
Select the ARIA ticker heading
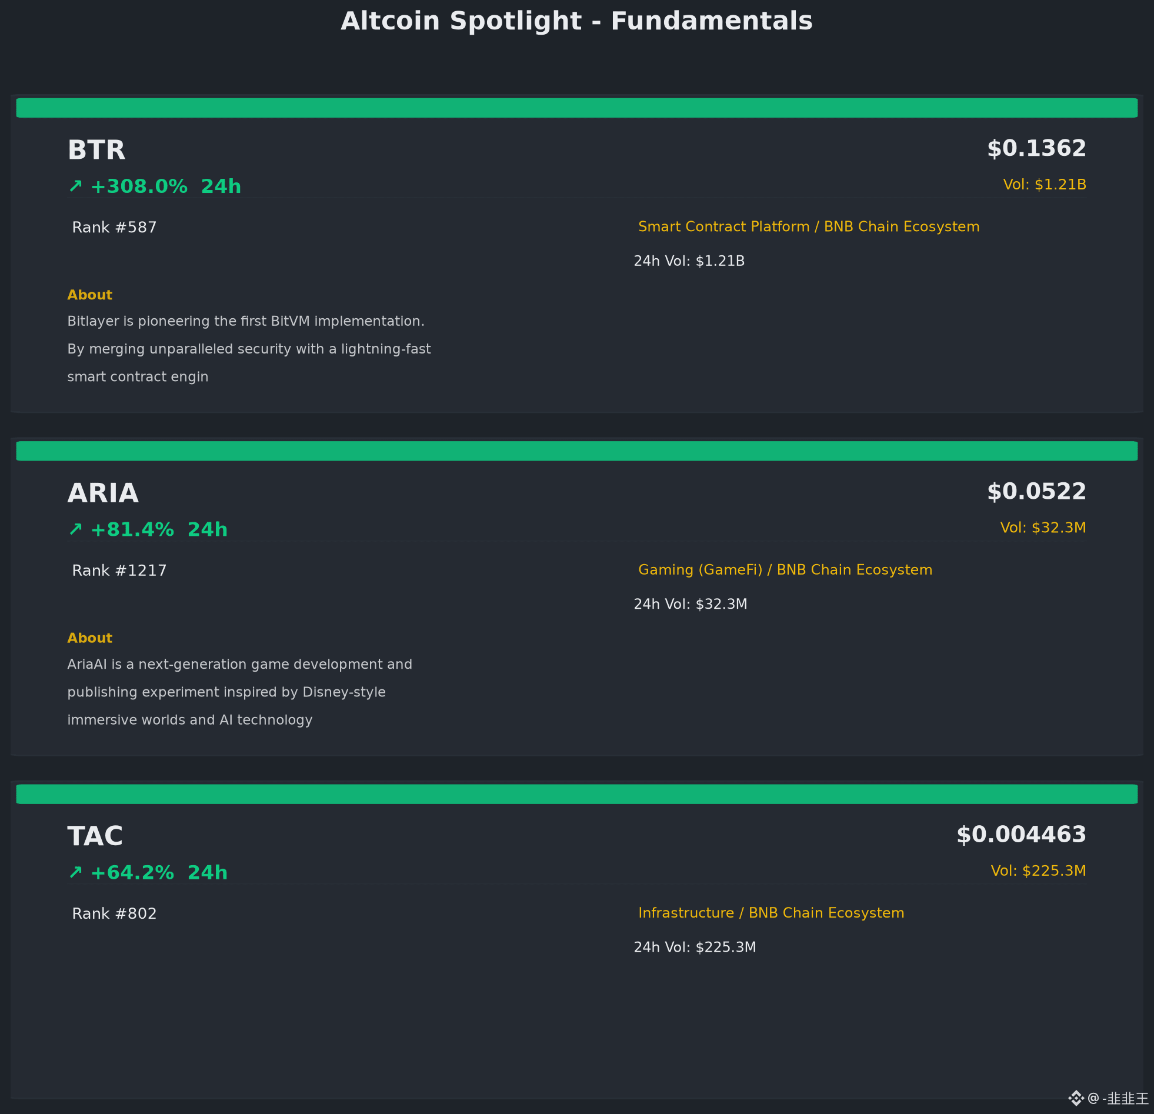point(103,493)
